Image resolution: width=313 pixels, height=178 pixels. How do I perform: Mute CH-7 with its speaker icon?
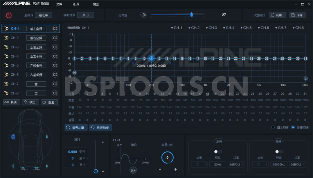tap(55, 84)
